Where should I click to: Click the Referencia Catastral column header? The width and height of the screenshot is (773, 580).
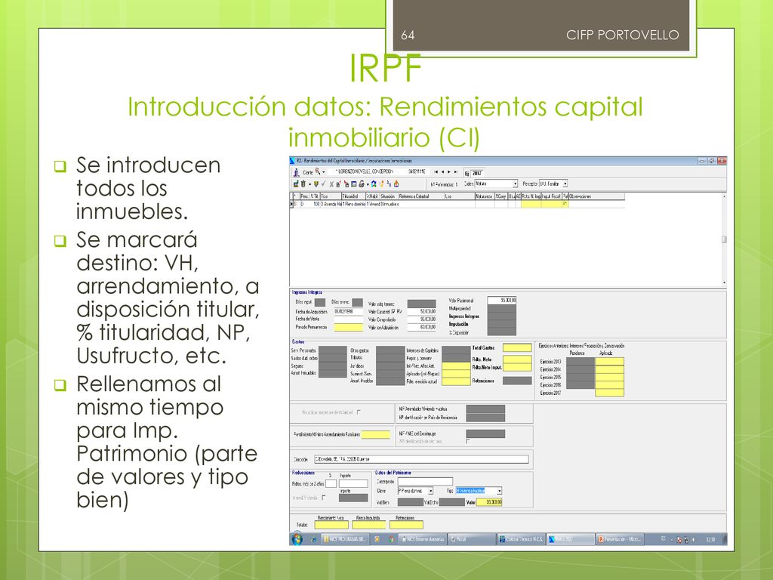pos(421,196)
